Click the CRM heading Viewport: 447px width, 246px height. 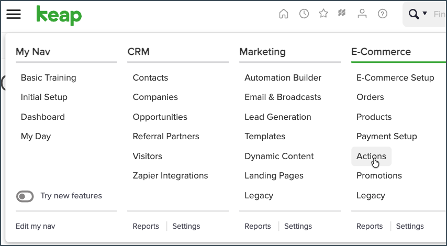click(x=138, y=52)
